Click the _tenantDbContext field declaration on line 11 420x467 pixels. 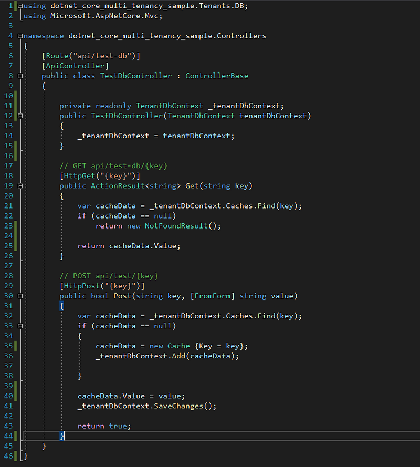(244, 106)
